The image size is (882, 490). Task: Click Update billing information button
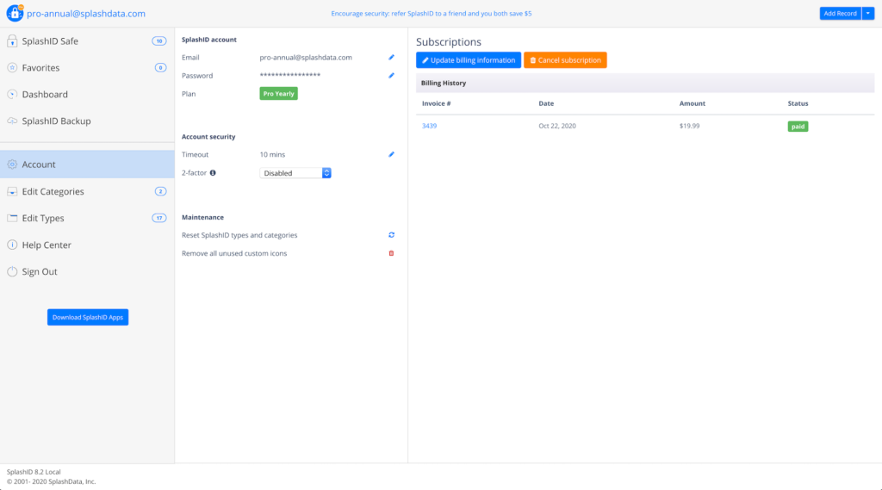pyautogui.click(x=469, y=60)
